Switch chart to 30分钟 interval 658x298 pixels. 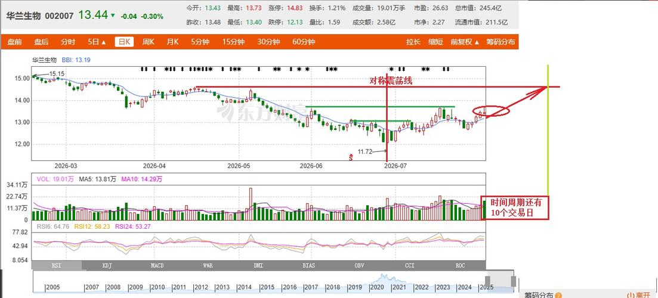pyautogui.click(x=268, y=42)
